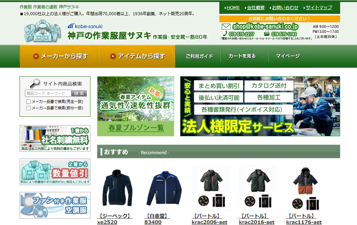Click the 078-575-1143 fax number
This screenshot has height=225, width=357.
(284, 34)
